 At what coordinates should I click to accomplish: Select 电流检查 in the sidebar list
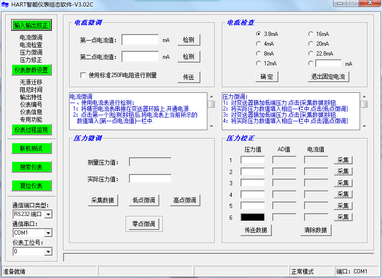pos(31,45)
